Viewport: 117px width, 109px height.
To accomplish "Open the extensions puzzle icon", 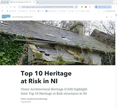I will pos(90,7).
